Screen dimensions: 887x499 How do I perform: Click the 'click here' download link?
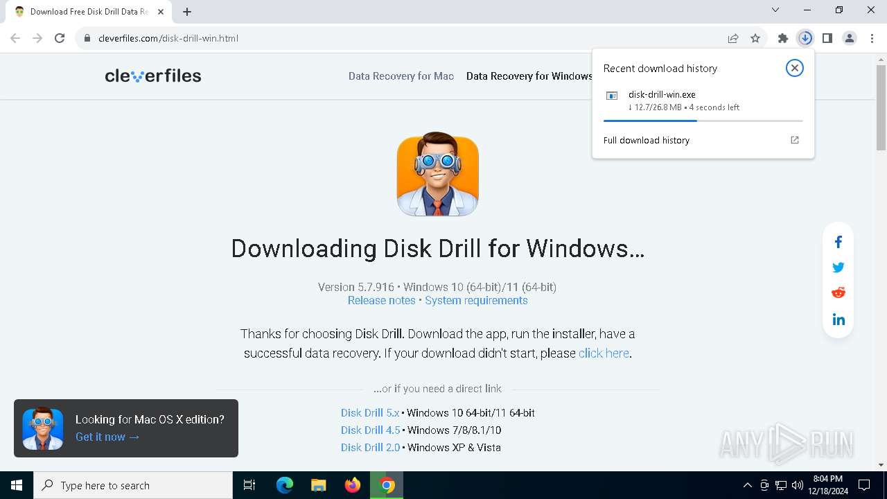click(604, 353)
